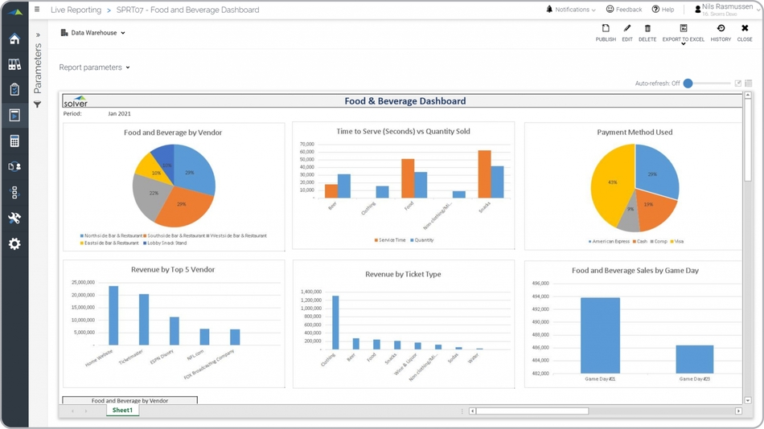764x429 pixels.
Task: Click the calculator icon in the sidebar
Action: (x=14, y=141)
